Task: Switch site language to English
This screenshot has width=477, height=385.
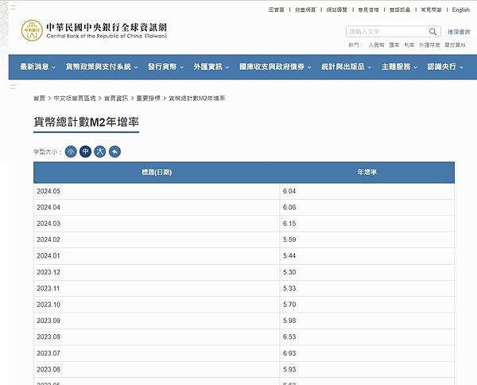Action: pos(461,10)
